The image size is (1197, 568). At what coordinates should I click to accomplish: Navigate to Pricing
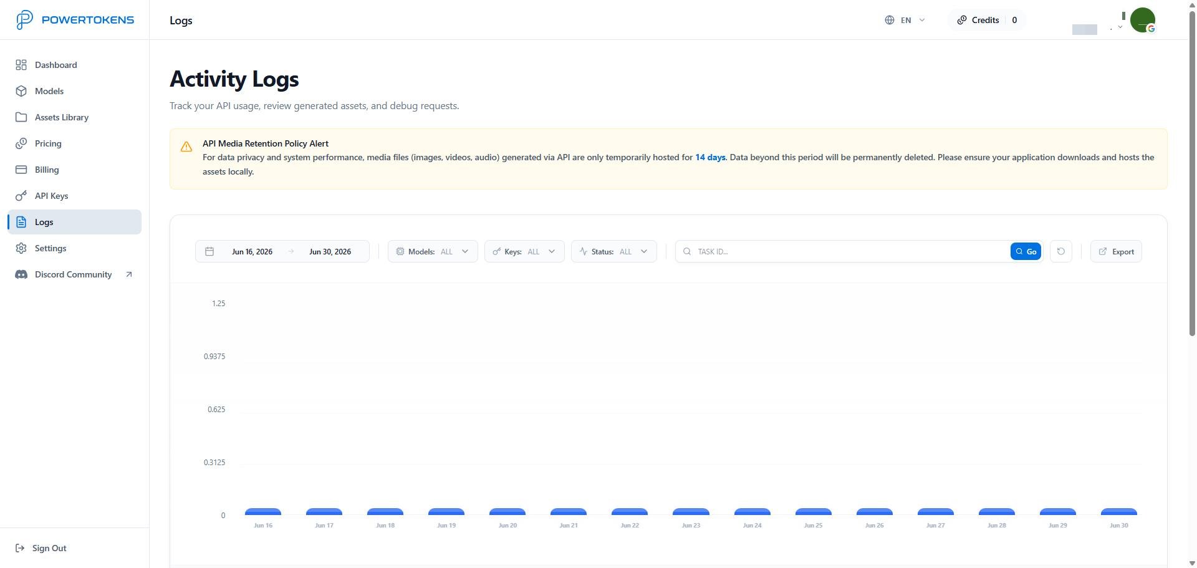click(x=74, y=143)
